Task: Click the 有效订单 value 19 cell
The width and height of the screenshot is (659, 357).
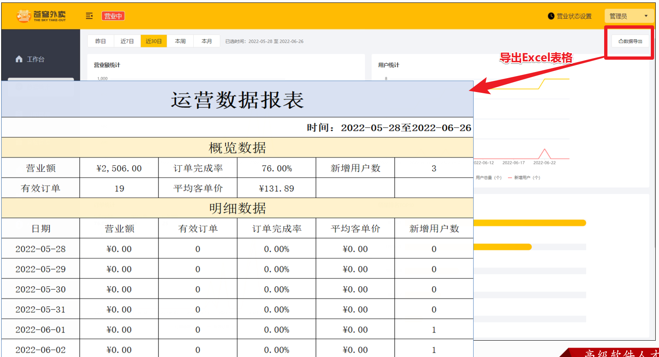Action: tap(119, 188)
